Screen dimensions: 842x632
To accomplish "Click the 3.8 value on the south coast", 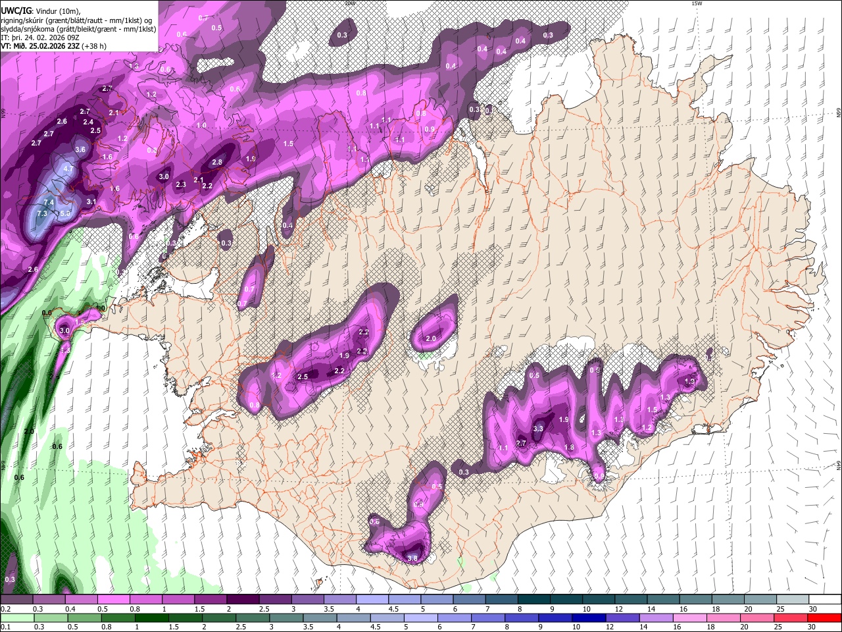I will pos(412,558).
